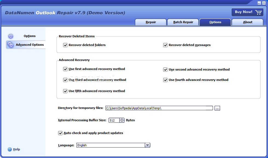Toggle Use third advanced recovery method
Screen dimensions: 268x158
tap(65, 80)
